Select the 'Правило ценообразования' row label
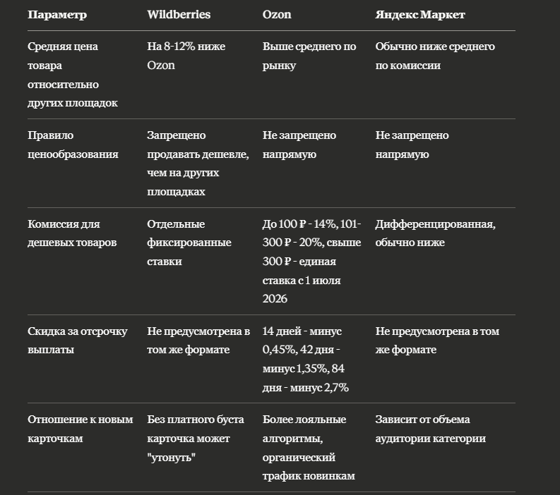The width and height of the screenshot is (560, 495). pyautogui.click(x=73, y=145)
